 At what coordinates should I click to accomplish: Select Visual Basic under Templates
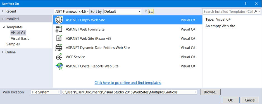20,38
